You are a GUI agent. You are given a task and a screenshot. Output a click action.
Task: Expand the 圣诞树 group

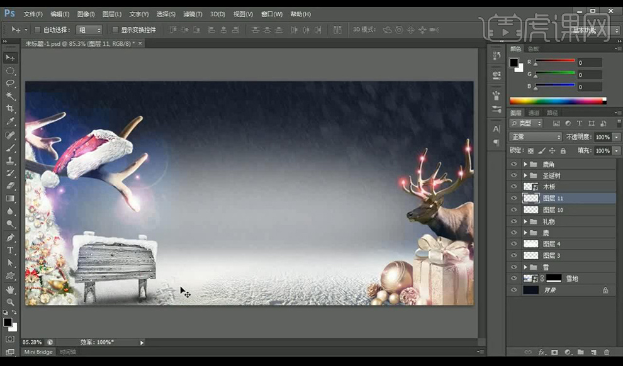[525, 175]
